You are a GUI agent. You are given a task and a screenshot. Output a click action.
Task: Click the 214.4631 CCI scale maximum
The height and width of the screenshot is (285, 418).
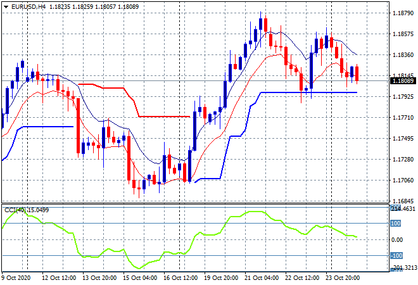[403, 208]
